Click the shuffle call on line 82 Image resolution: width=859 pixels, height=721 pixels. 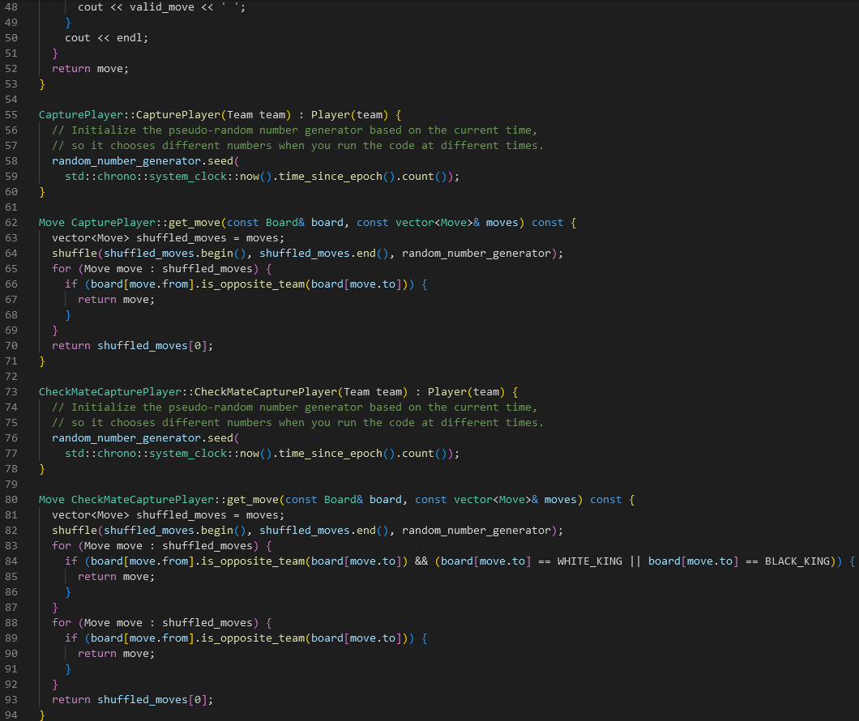click(x=73, y=530)
